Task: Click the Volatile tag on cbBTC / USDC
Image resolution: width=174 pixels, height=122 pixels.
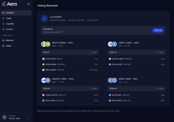Action: 136,43
